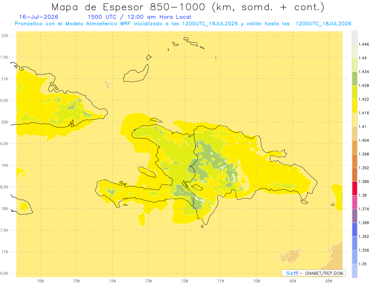Click the legend value 1.386

364,182
